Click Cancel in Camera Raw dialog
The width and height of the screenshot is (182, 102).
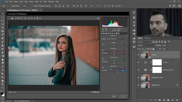click(114, 96)
